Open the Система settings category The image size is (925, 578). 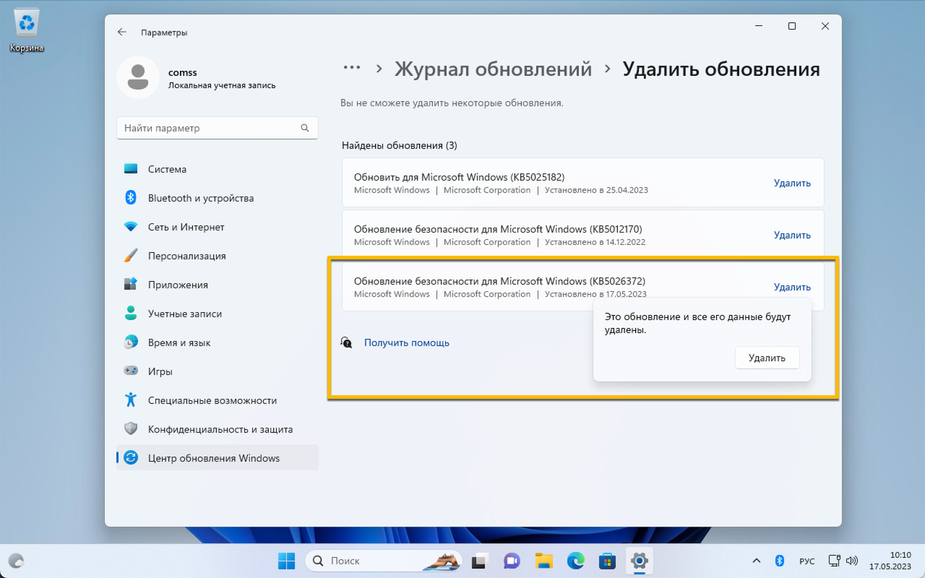pos(217,169)
